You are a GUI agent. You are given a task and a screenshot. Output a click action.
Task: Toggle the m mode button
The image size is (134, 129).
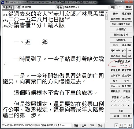tap(117, 126)
